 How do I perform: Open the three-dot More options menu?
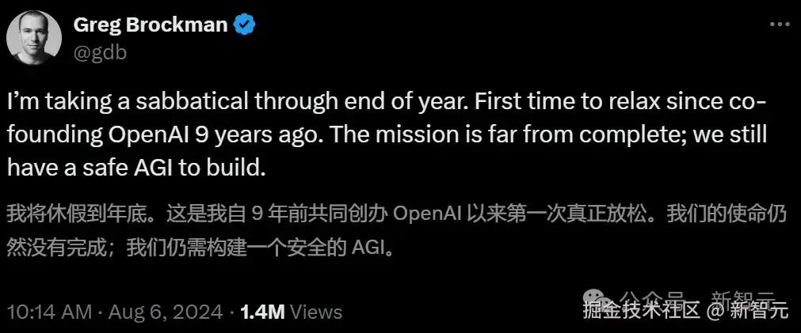[779, 25]
